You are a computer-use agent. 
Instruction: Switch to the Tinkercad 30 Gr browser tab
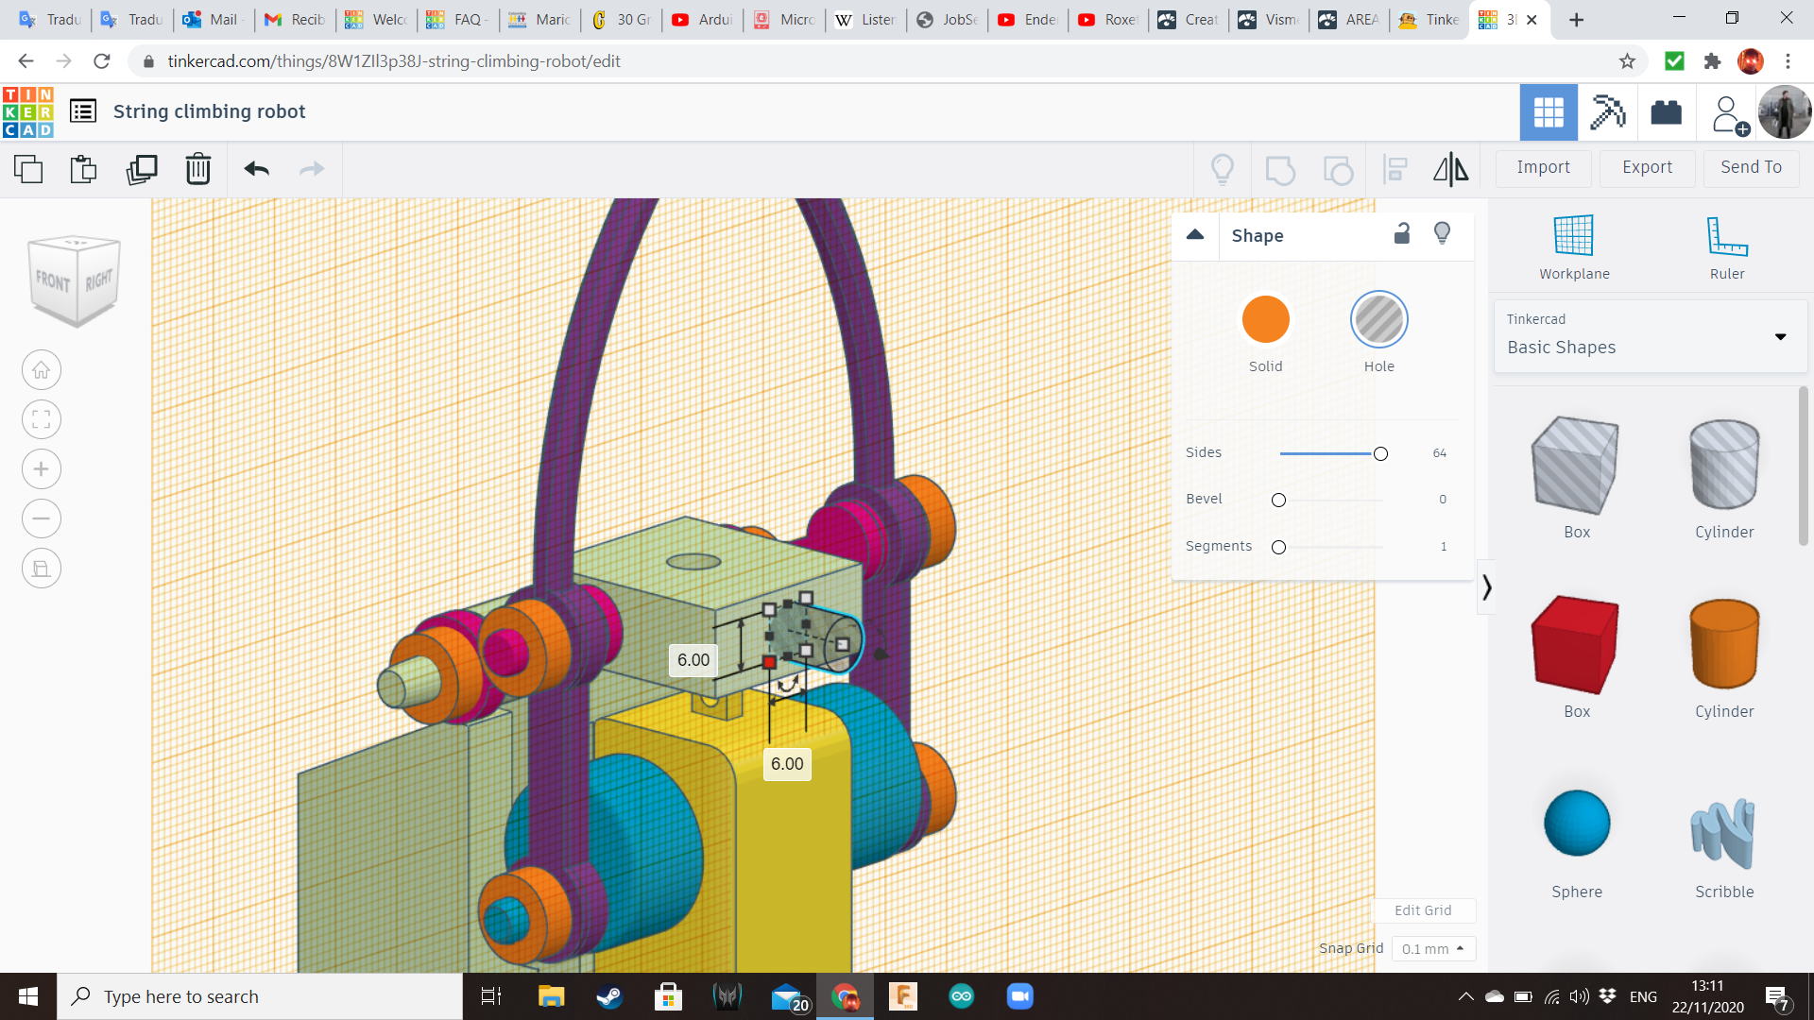tap(622, 20)
